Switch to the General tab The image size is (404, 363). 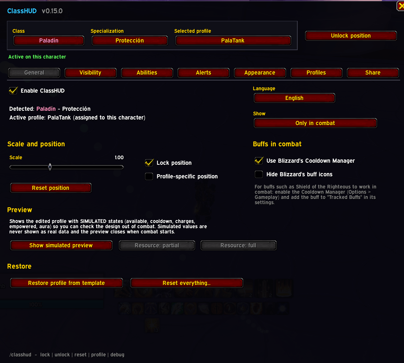click(x=34, y=72)
